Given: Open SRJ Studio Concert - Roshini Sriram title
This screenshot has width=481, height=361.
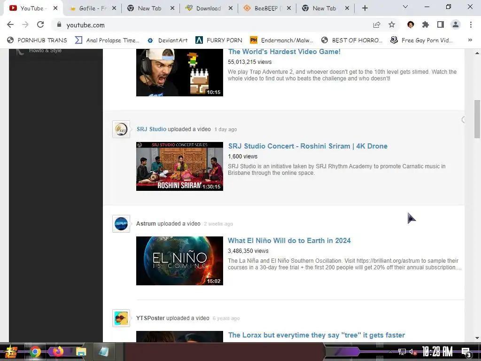Looking at the screenshot, I should click(x=308, y=146).
